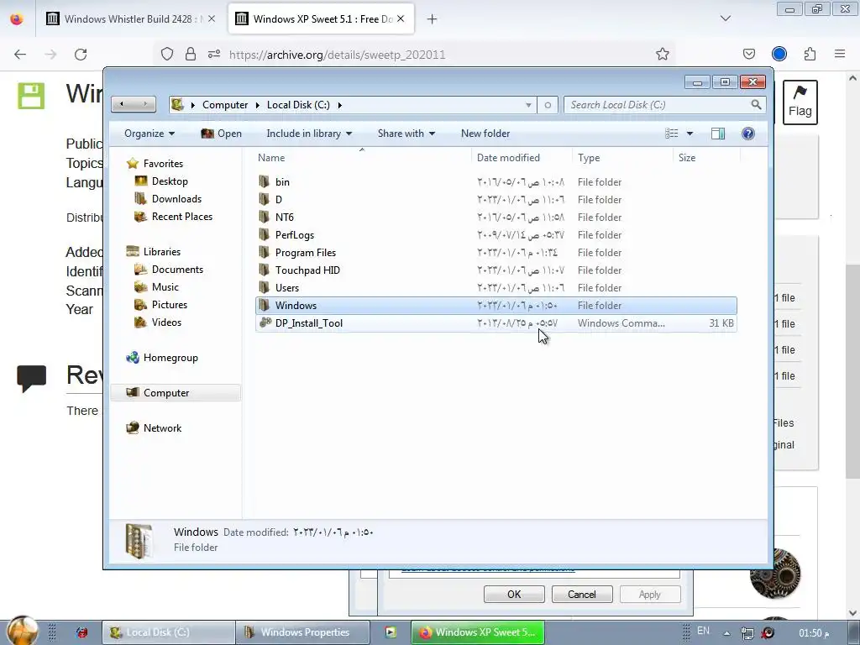The width and height of the screenshot is (860, 645).
Task: List all Firefox tabs dropdown
Action: coord(725,18)
